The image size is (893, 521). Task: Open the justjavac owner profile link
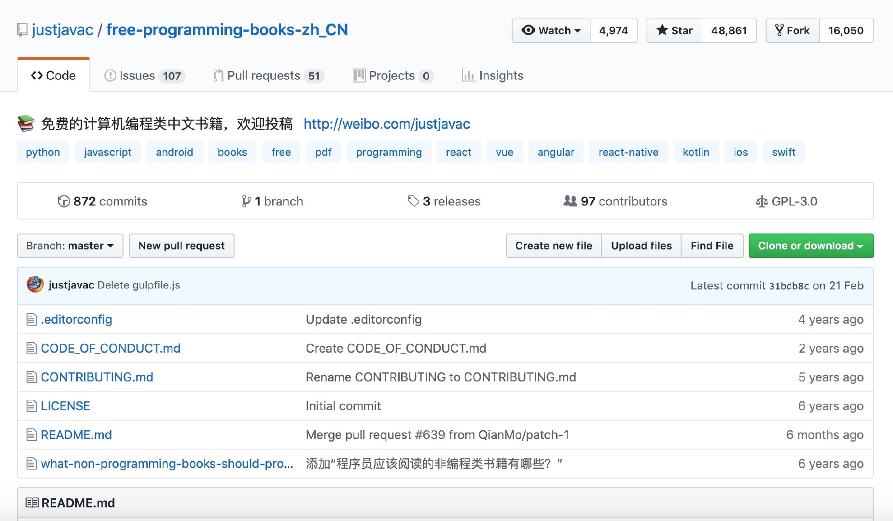[x=62, y=30]
